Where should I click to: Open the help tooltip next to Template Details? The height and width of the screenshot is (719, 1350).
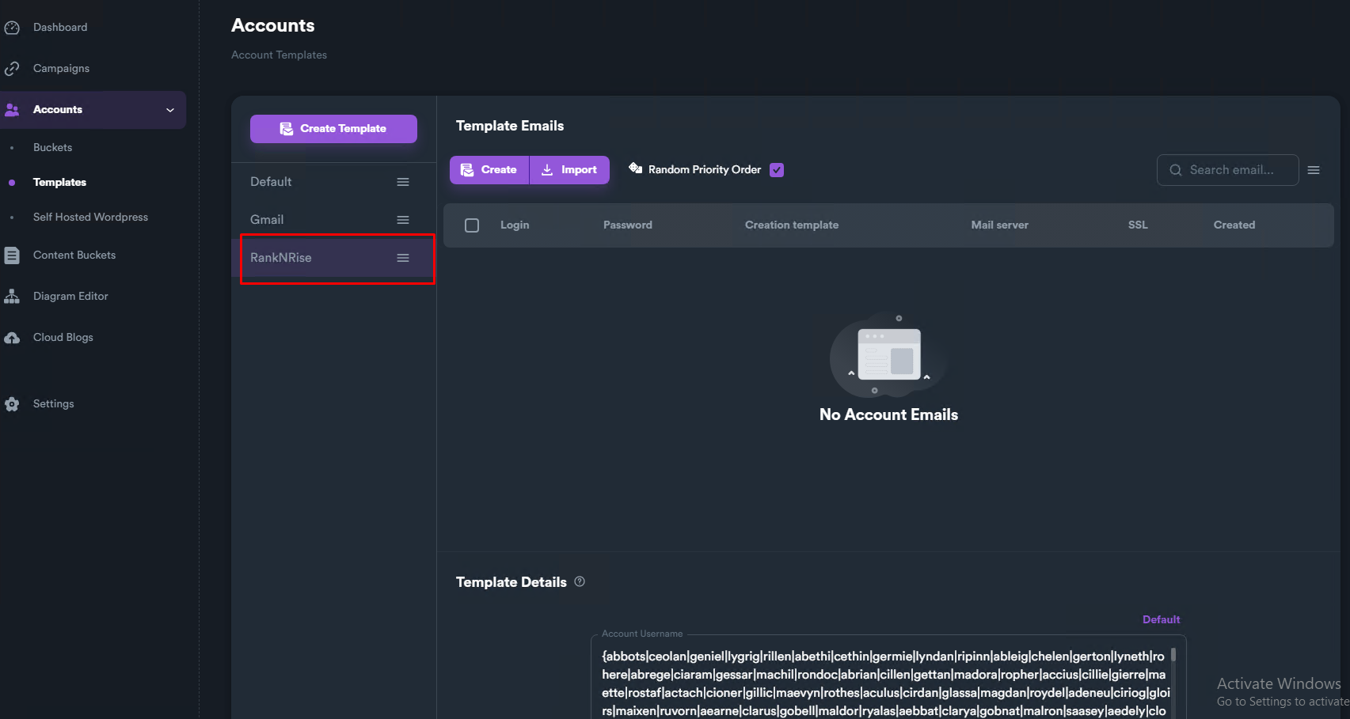tap(579, 581)
